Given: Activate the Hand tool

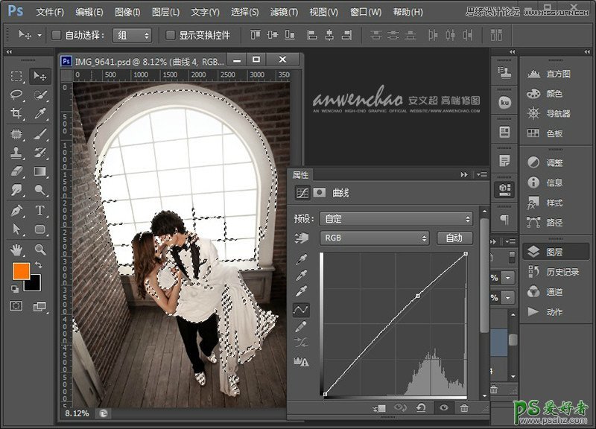Looking at the screenshot, I should [16, 250].
